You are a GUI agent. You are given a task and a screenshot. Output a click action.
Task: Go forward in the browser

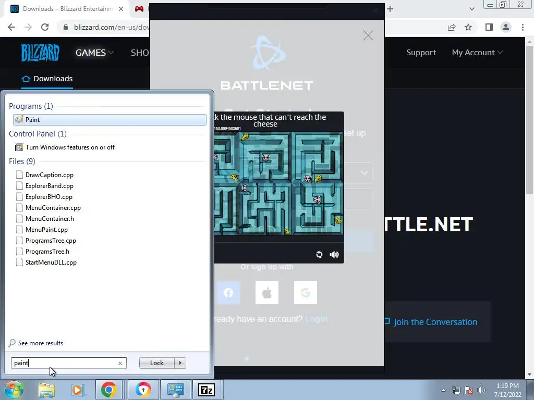point(28,27)
